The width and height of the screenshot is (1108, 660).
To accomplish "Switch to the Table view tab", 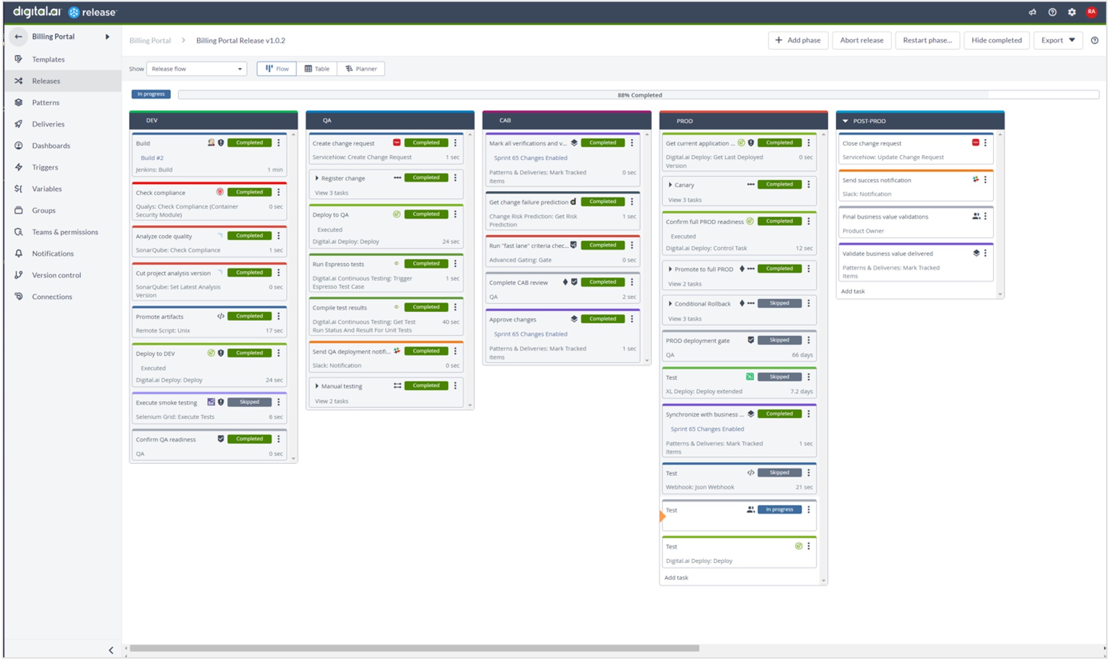I will [316, 69].
